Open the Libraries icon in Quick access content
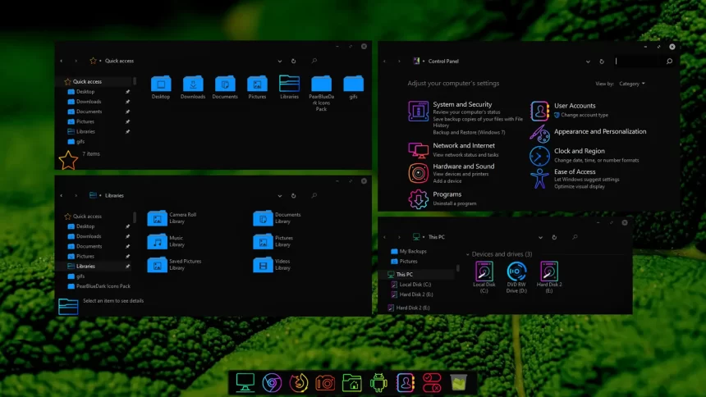 point(289,84)
